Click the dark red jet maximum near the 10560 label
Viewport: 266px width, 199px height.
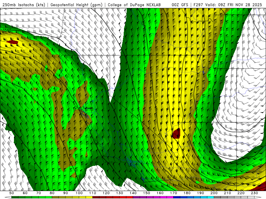click(x=12, y=42)
